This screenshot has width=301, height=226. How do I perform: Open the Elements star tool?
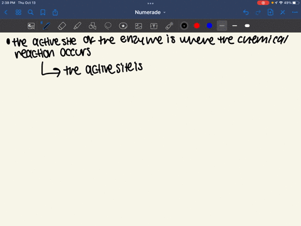[x=123, y=26]
